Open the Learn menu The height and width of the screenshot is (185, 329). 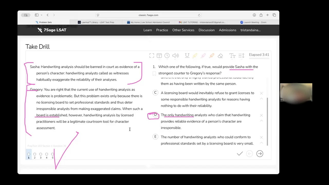148,30
